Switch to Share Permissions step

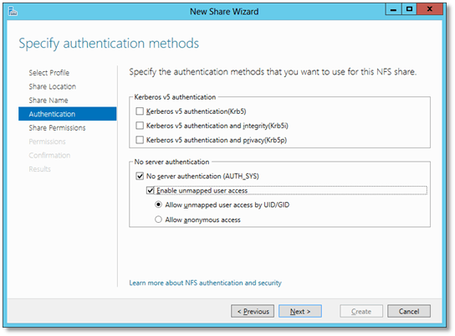(57, 128)
